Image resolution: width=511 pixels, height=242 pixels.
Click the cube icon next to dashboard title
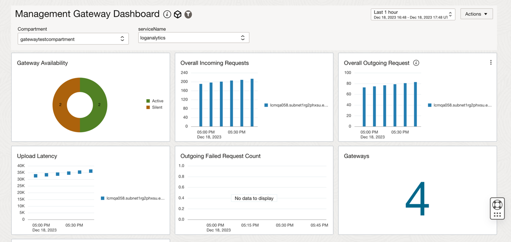(177, 14)
